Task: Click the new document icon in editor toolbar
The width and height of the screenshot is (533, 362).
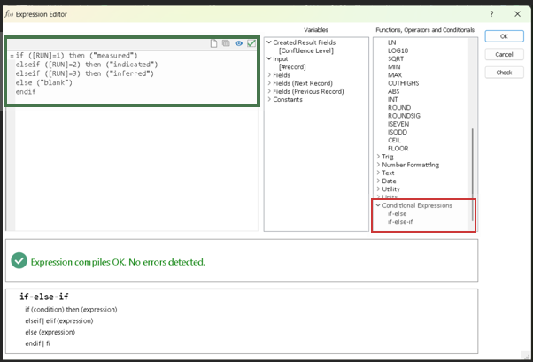Action: click(213, 43)
